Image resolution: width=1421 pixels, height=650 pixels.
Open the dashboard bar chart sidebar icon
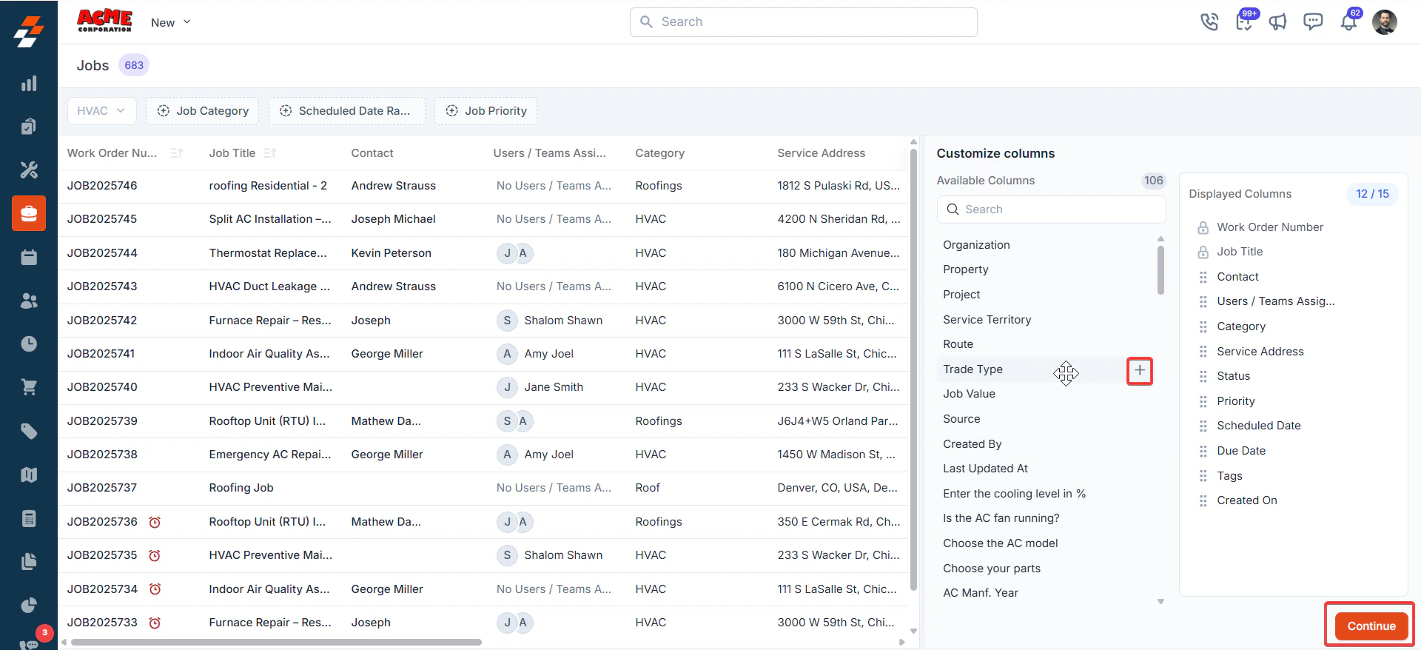click(x=29, y=84)
